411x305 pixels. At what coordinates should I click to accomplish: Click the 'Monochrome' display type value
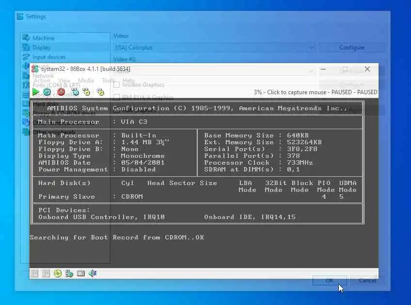coord(143,156)
